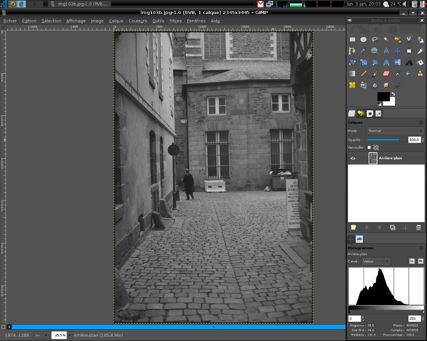
Task: Switch to the Undo History tab
Action: click(x=361, y=113)
